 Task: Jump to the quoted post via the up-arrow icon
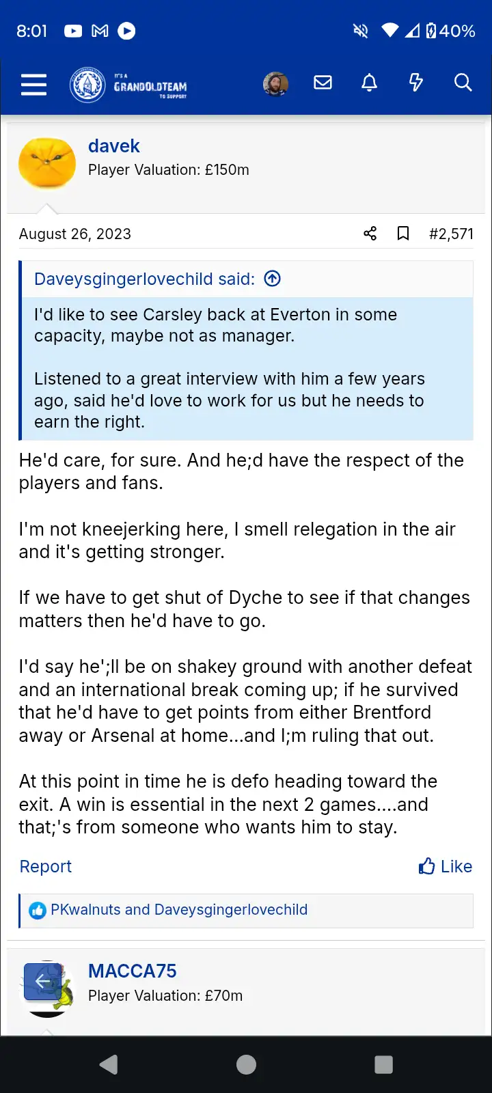(272, 279)
